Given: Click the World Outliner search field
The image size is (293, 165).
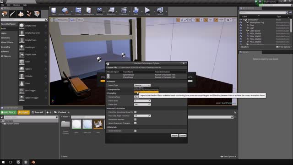Looking at the screenshot, I should (x=264, y=13).
